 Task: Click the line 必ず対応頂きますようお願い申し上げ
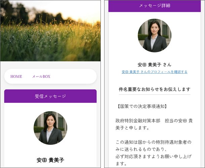coord(154,156)
